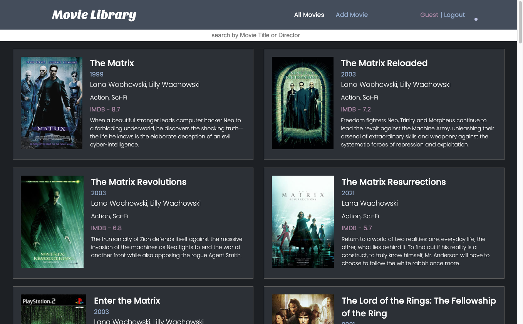This screenshot has height=324, width=523.
Task: Click the Movie Library logo title
Action: coord(94,15)
